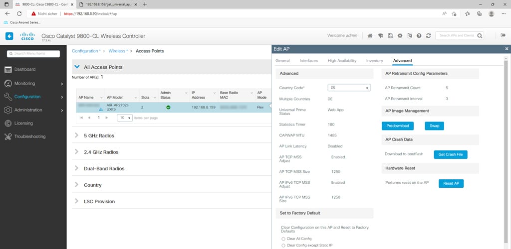Screen dimensions: 511x249
Task: Open Monitoring menu in sidebar
Action: point(33,84)
